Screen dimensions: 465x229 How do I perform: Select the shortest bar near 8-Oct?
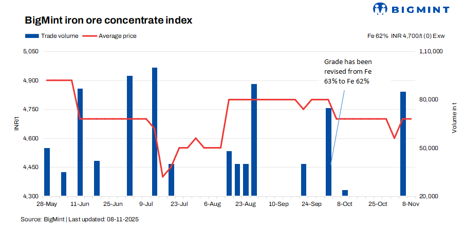click(345, 193)
